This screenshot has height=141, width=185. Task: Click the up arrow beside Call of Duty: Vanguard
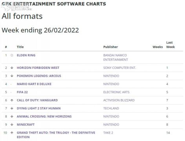coord(12,100)
